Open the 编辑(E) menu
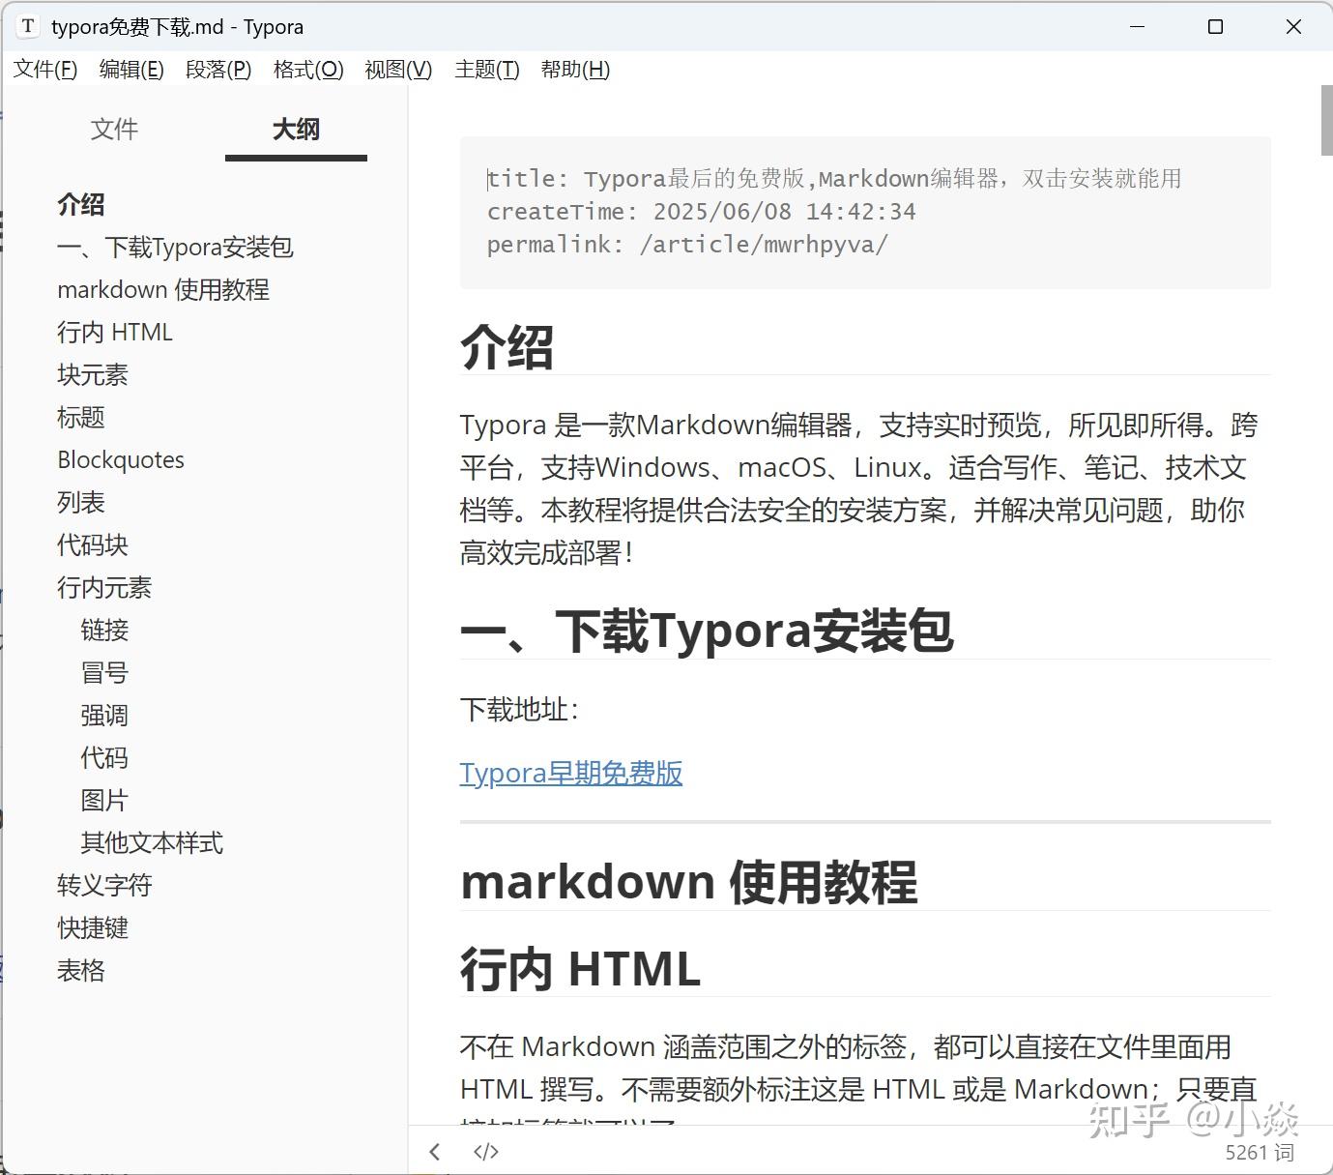Viewport: 1333px width, 1175px height. [131, 69]
